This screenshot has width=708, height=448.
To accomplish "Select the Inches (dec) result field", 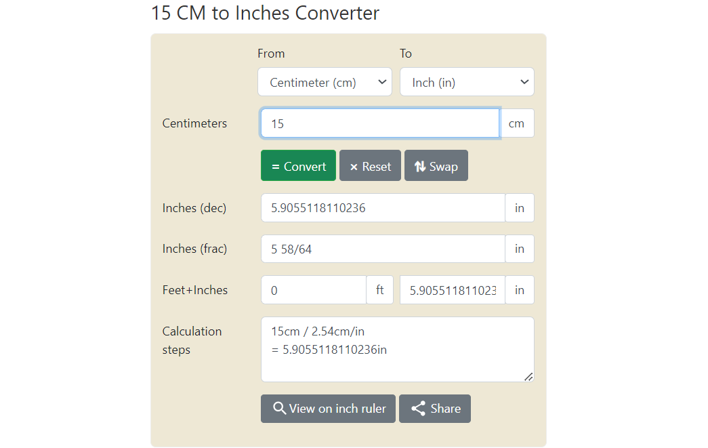I will [383, 208].
